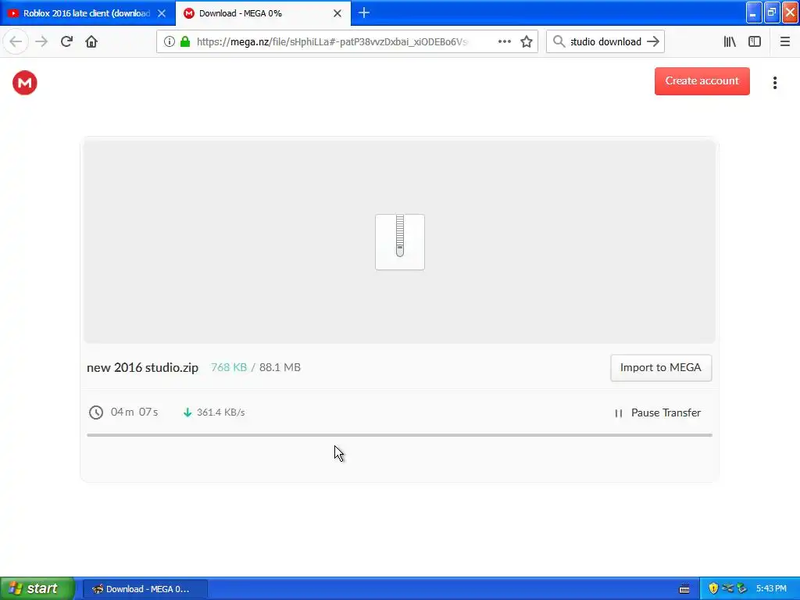Click the 88.1 MB total size
The image size is (800, 600).
[x=280, y=367]
